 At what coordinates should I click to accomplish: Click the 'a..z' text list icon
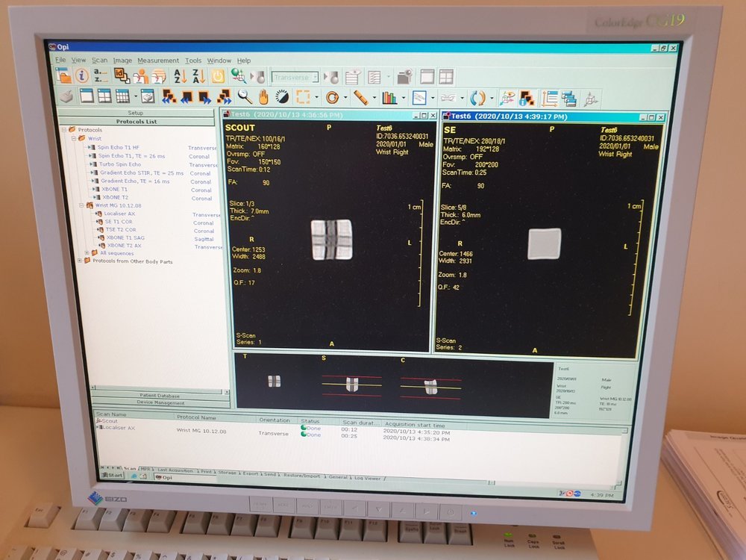pyautogui.click(x=101, y=75)
